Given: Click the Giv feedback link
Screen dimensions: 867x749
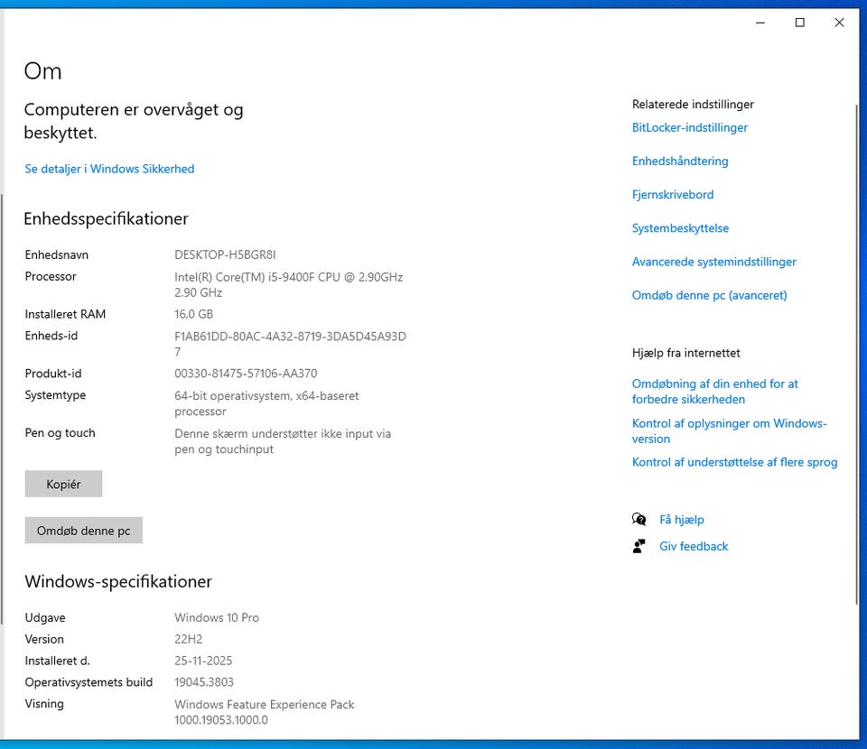Looking at the screenshot, I should [694, 546].
